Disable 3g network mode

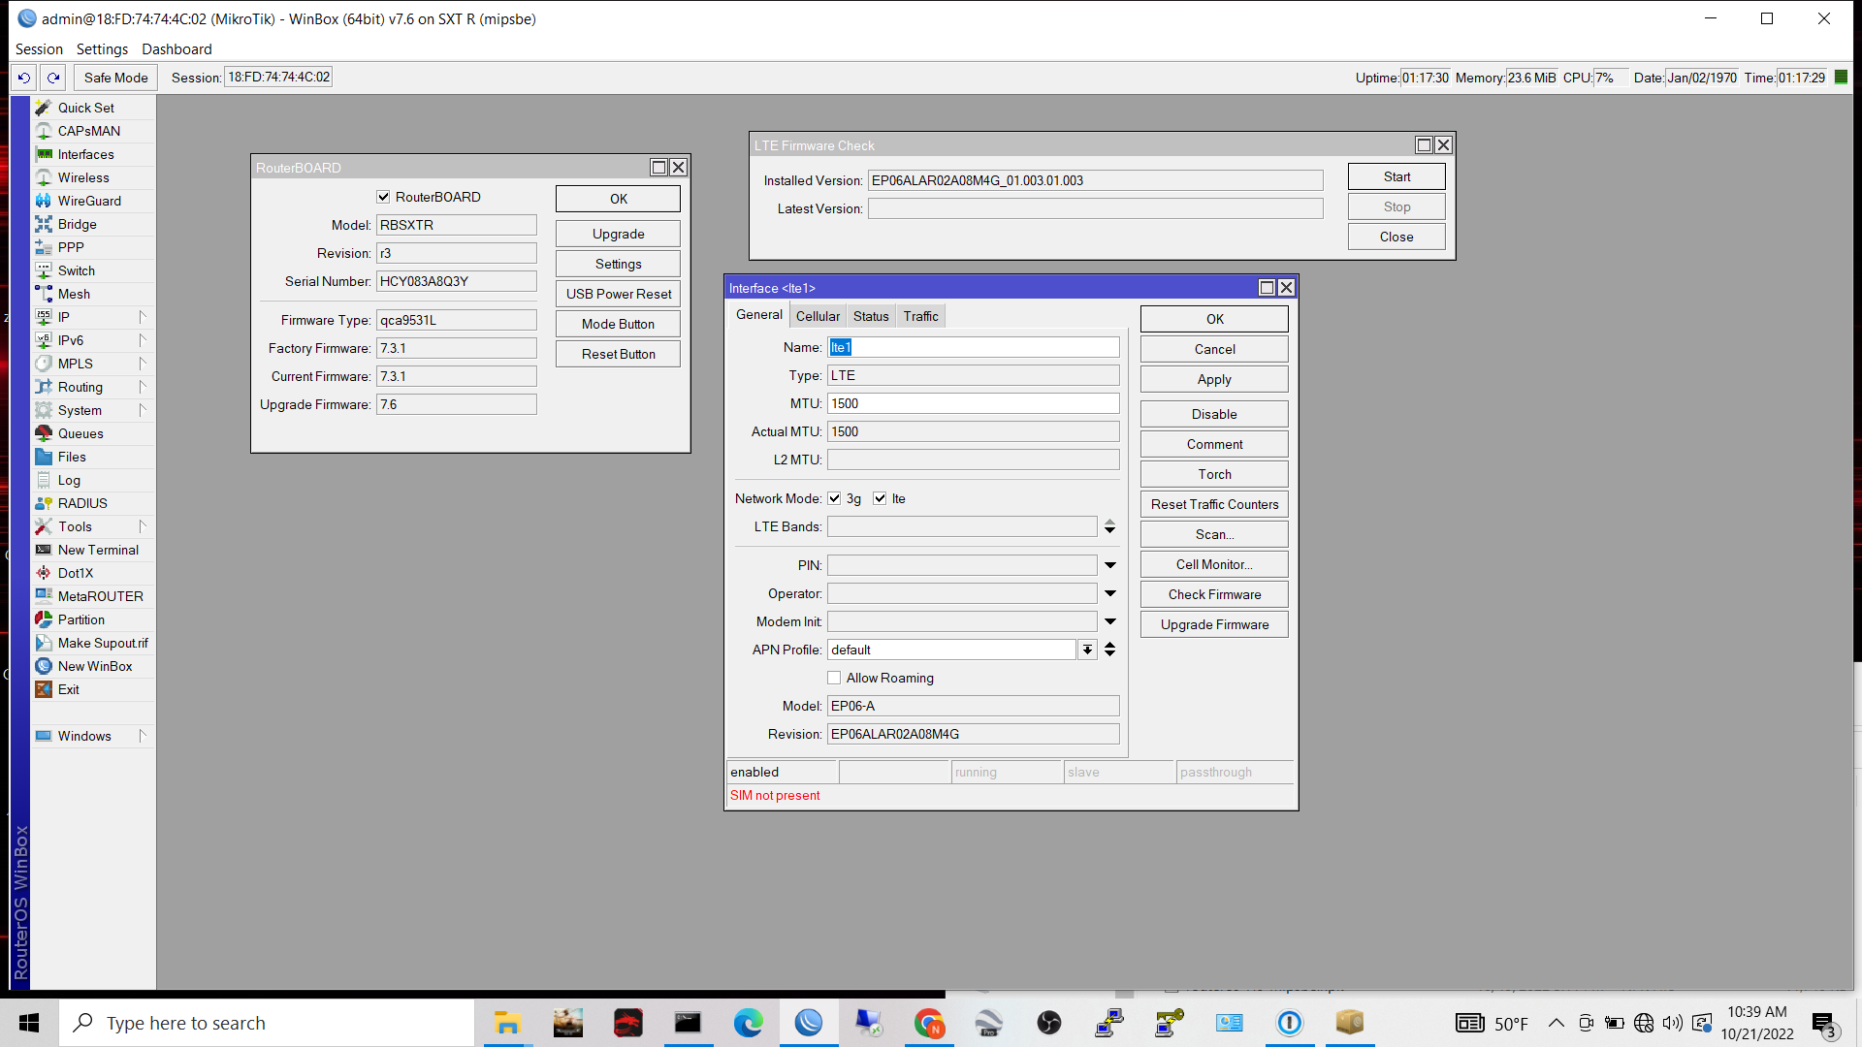pyautogui.click(x=835, y=498)
